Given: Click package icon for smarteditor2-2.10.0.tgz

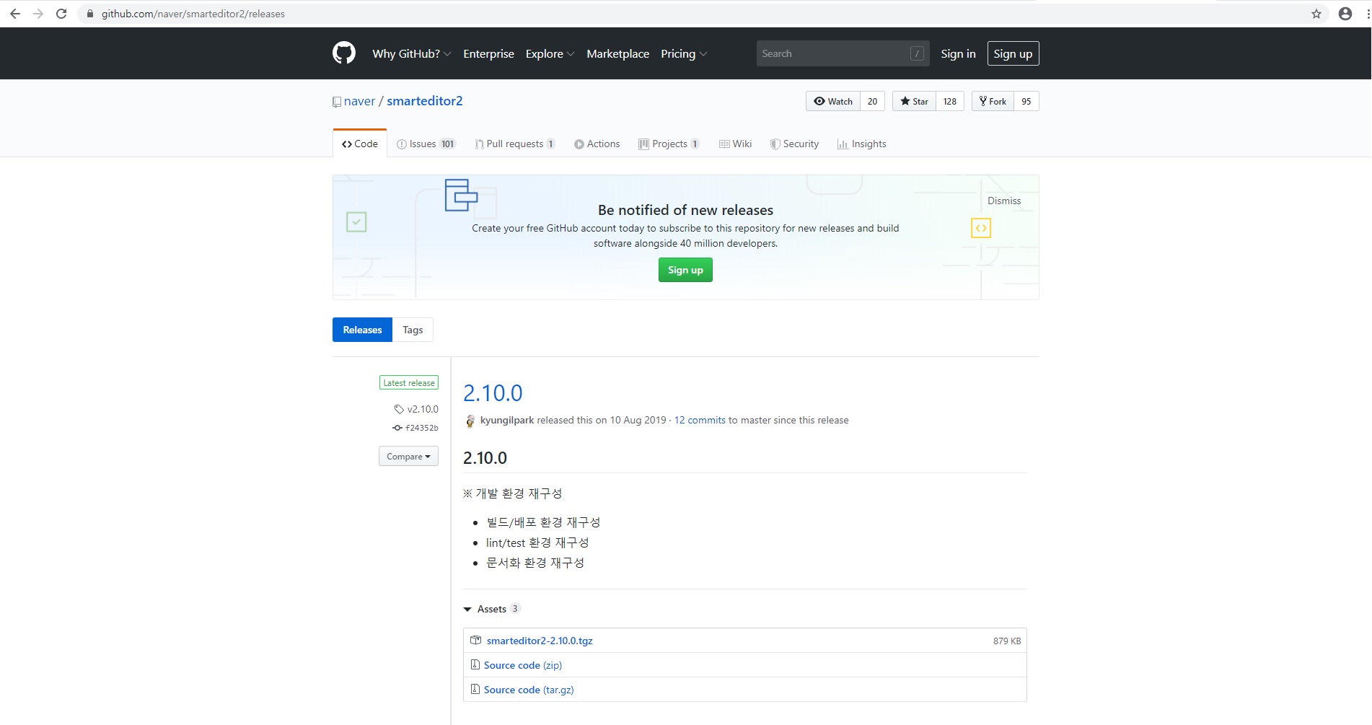Looking at the screenshot, I should point(476,640).
